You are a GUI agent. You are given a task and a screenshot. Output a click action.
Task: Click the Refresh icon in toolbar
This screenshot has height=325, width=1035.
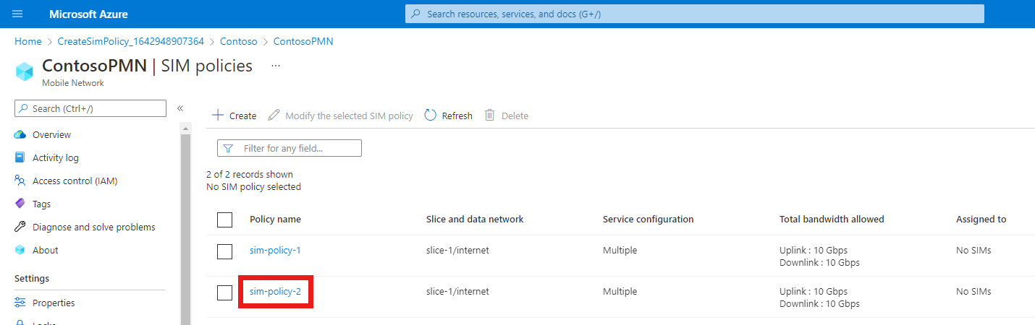[431, 116]
